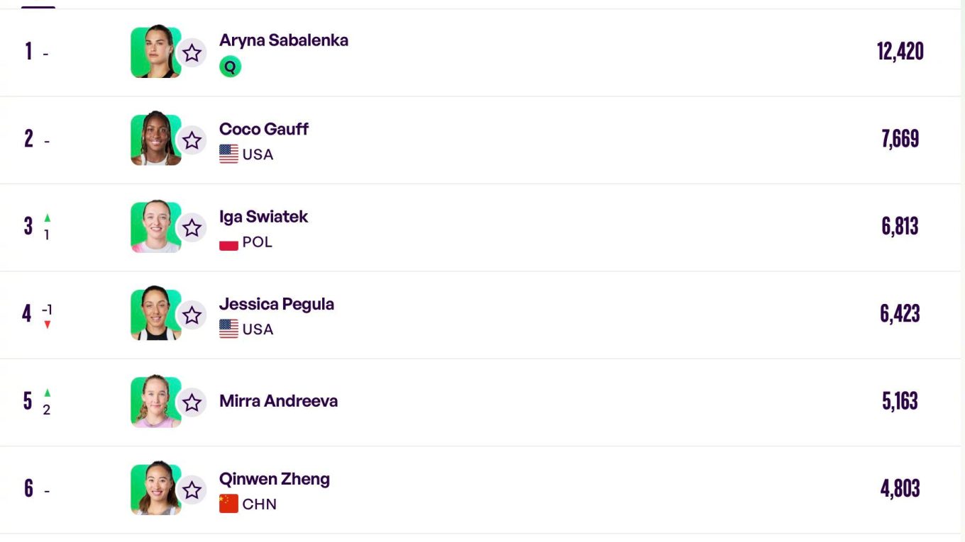965x542 pixels.
Task: Favorite Aryna Sabalenka with the star icon
Action: [x=192, y=53]
